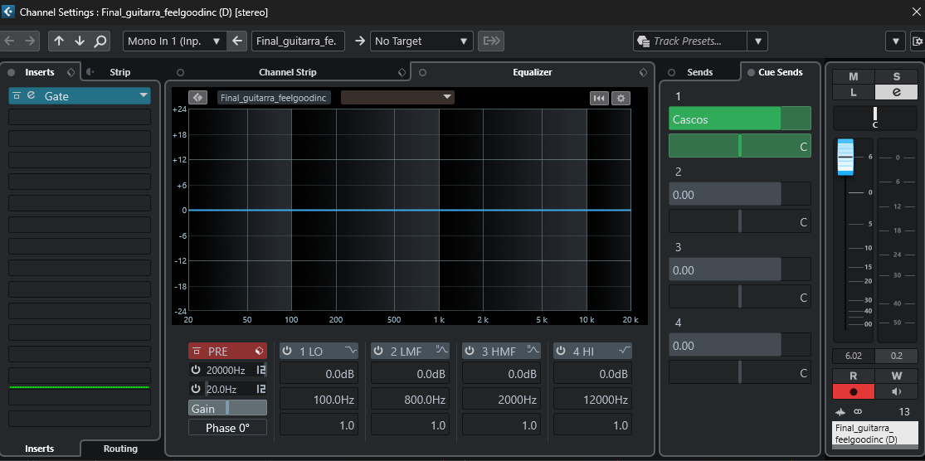Reset the equalizer with the rewind icon
925x461 pixels.
pos(599,98)
